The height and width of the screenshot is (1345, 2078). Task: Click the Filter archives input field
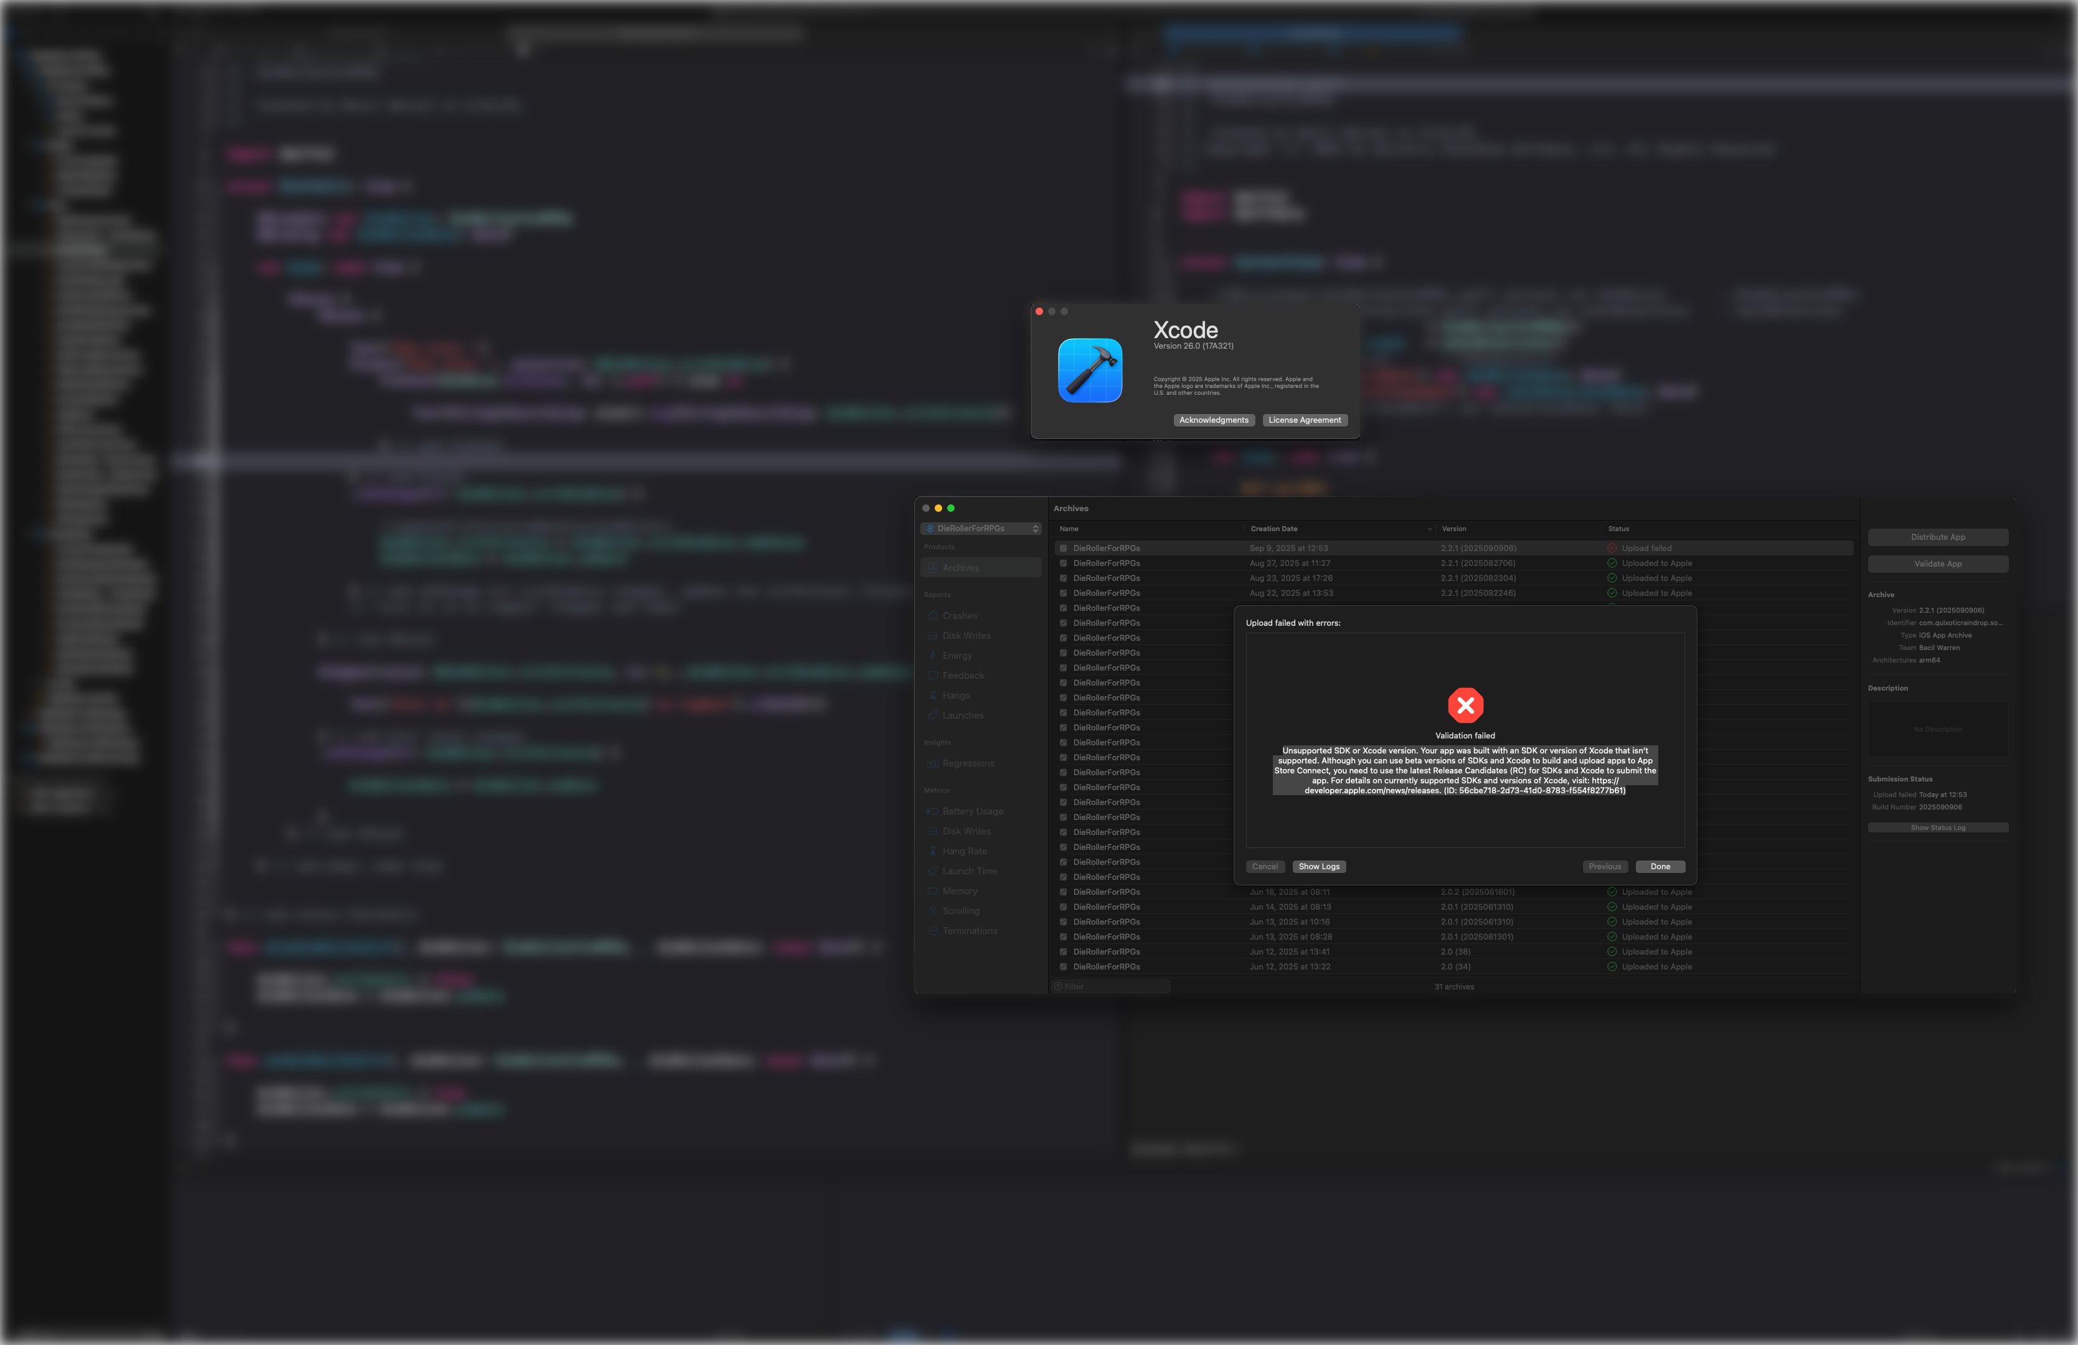pos(1110,986)
